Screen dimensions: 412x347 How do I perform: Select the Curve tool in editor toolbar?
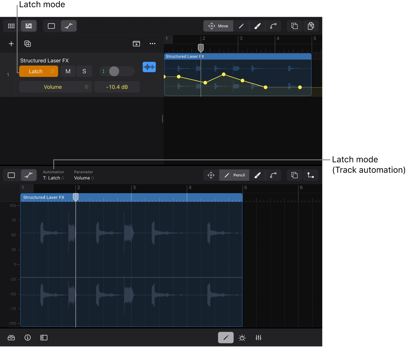tap(273, 175)
